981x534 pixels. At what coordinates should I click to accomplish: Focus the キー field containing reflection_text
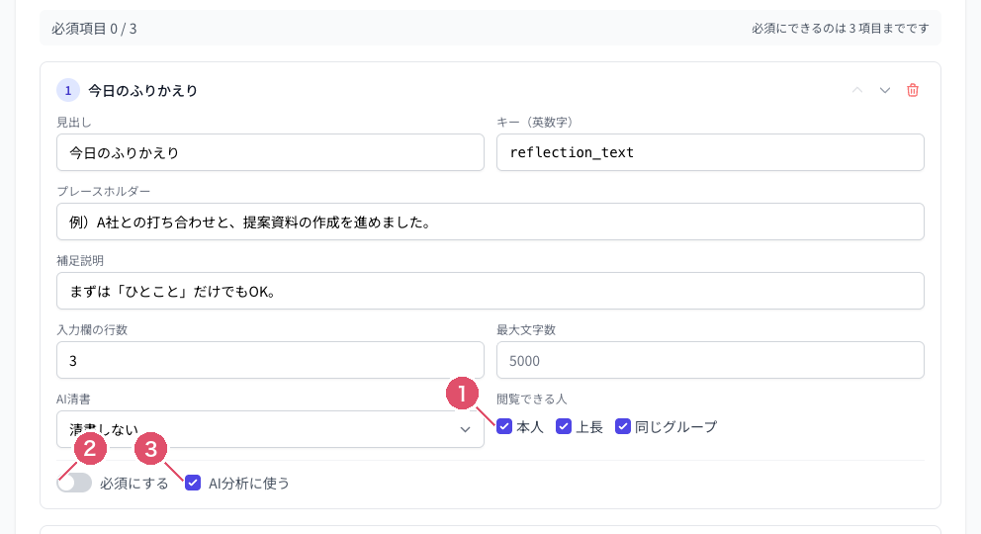pyautogui.click(x=710, y=152)
